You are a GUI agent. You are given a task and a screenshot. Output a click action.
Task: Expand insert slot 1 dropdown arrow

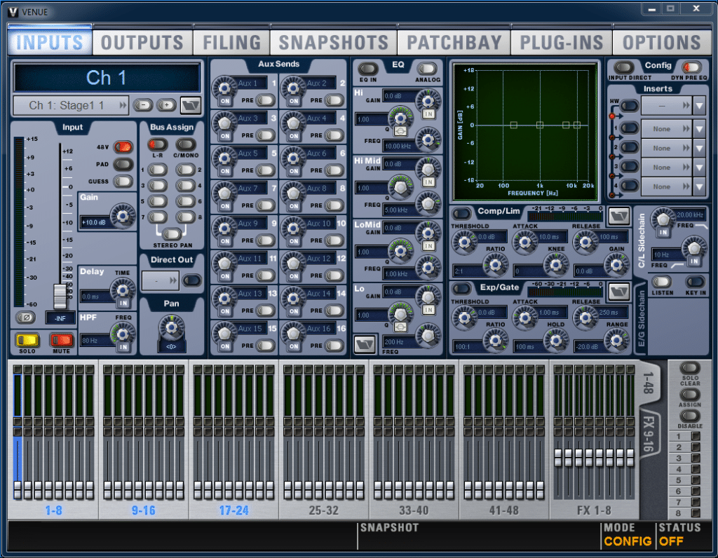coord(699,129)
